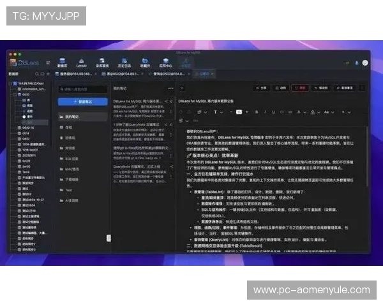Viewport: 383px width, 306px height.
Task: Click the DBLens logo
Action: pyautogui.click(x=24, y=62)
